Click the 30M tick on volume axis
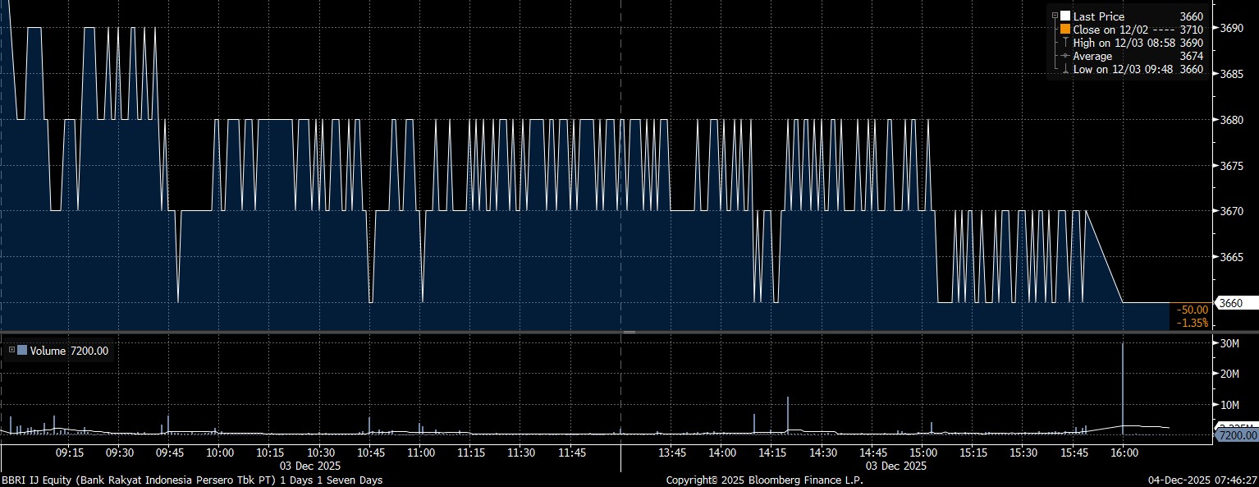The image size is (1259, 487). point(1229,343)
